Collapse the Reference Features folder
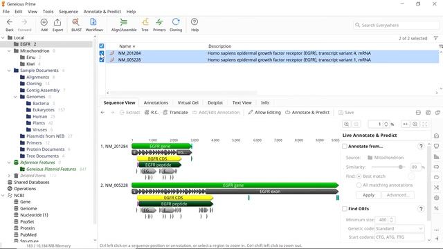Viewport: 443px width, 249px height. click(x=9, y=163)
